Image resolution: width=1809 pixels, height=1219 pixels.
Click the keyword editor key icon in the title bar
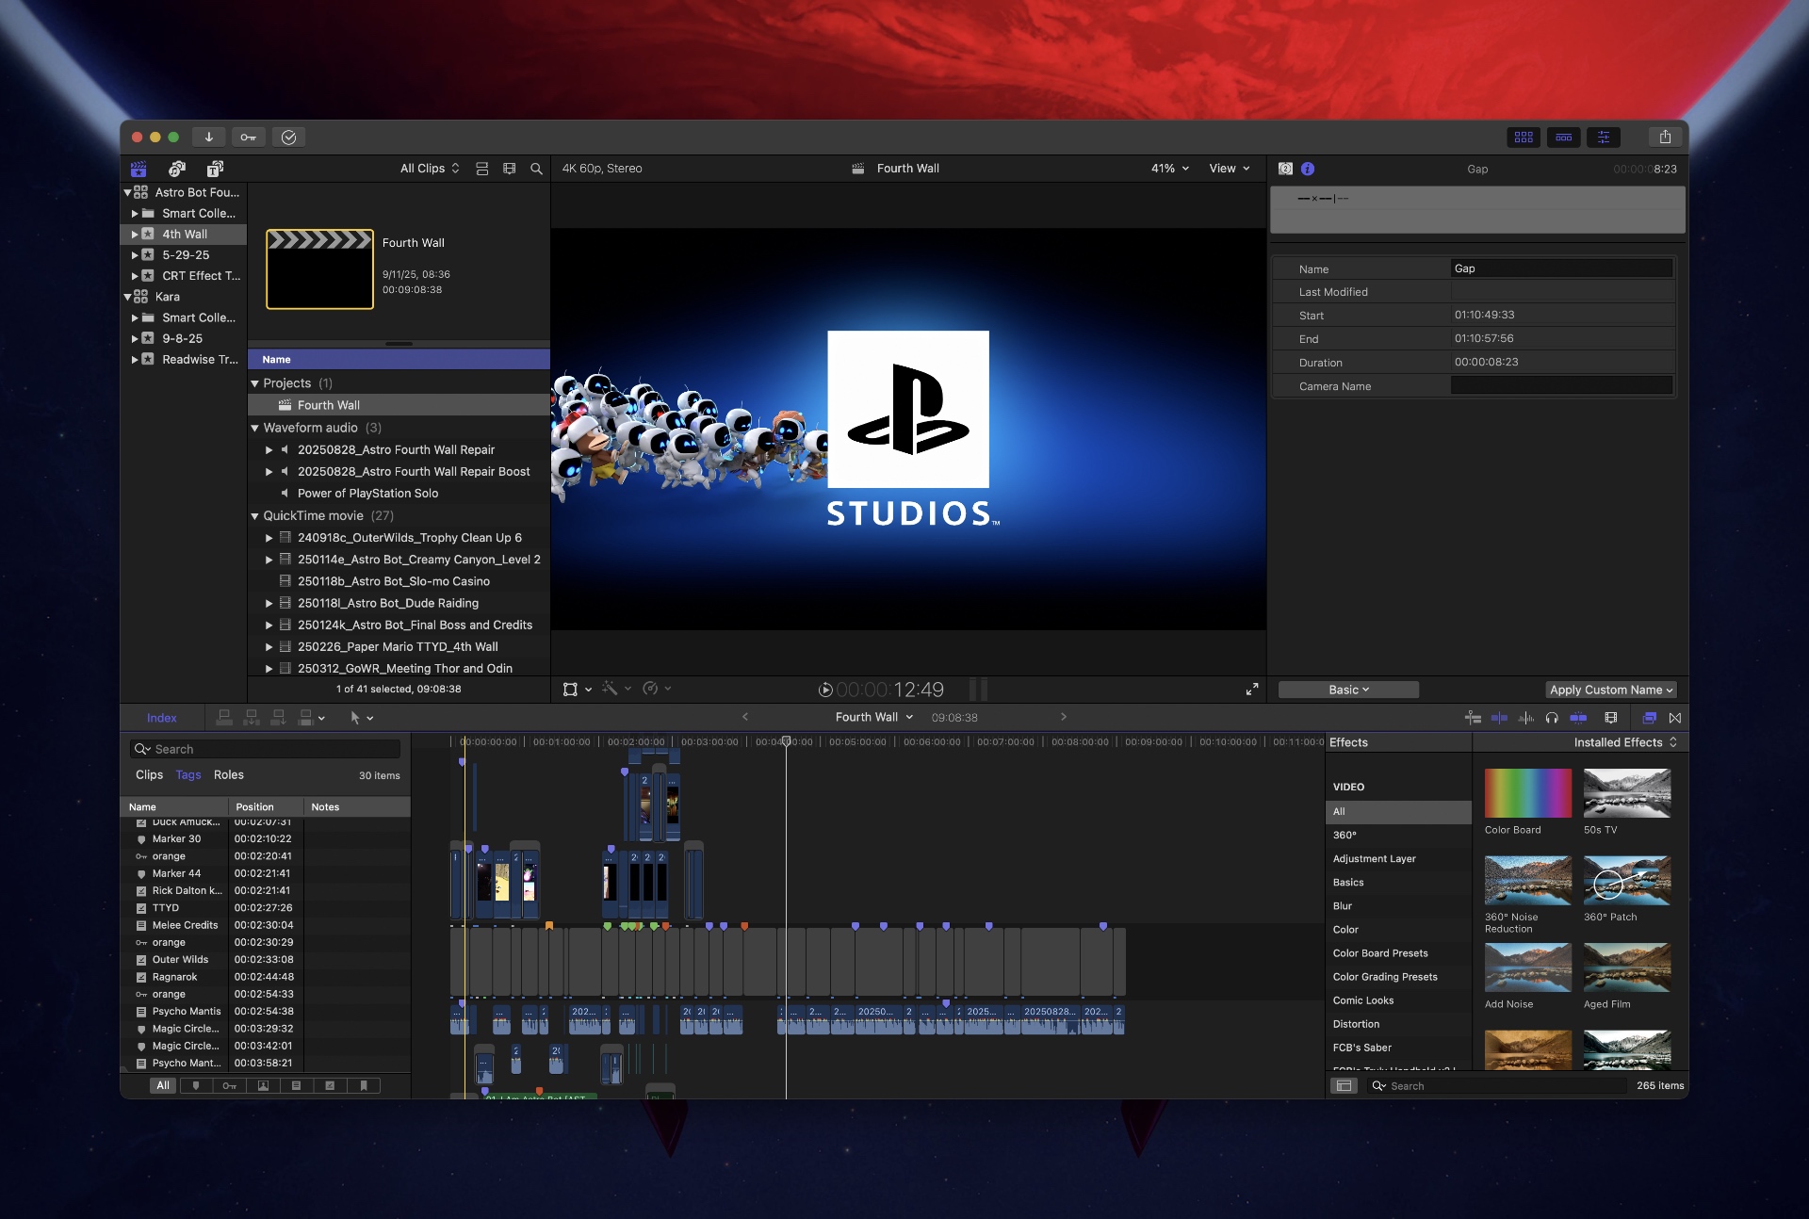[248, 138]
